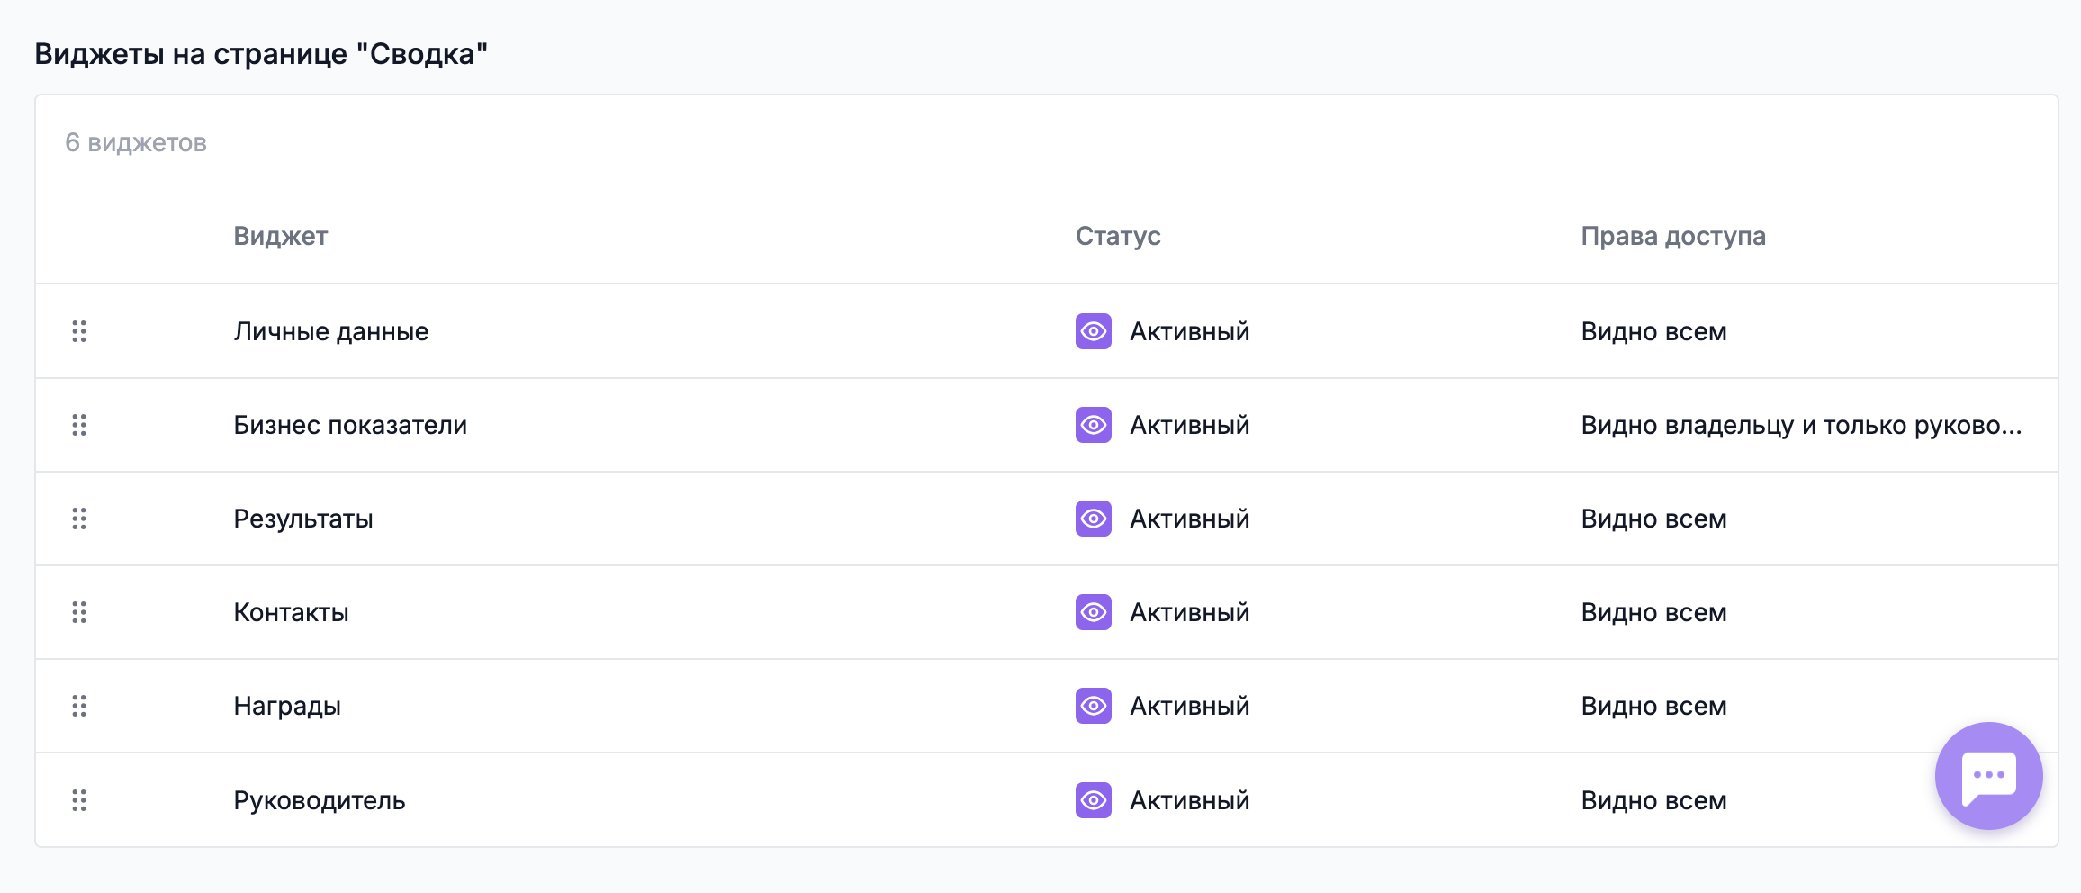The height and width of the screenshot is (893, 2081).
Task: Click Активный status for Результаты
Action: tap(1190, 519)
